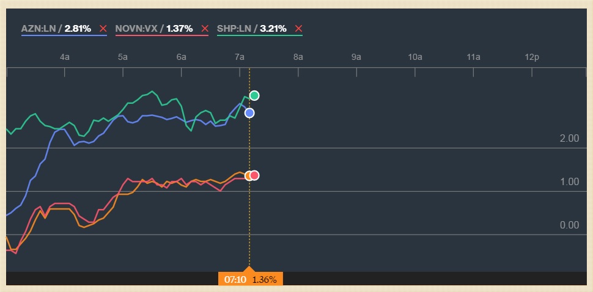Select the NOVN:VX ticker label

pyautogui.click(x=138, y=29)
